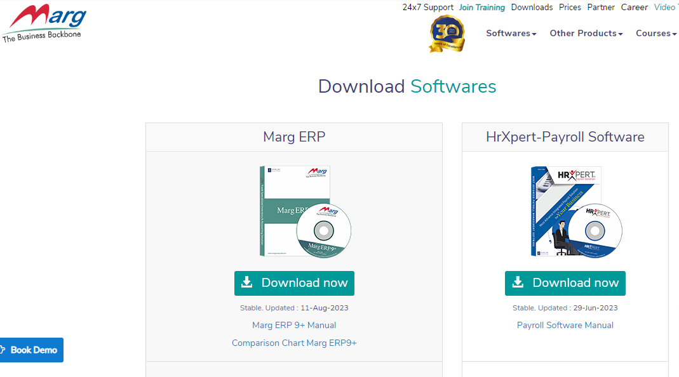This screenshot has width=679, height=377.
Task: Click the 29-Jun-2023 update date text
Action: 595,308
